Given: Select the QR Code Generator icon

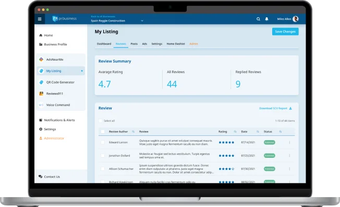Looking at the screenshot, I should tap(41, 82).
